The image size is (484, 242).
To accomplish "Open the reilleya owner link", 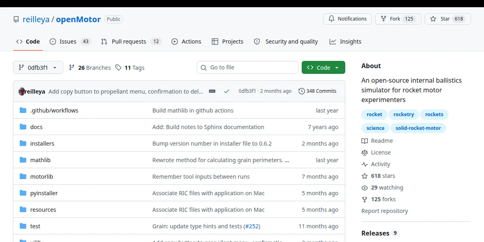I will pos(36,19).
